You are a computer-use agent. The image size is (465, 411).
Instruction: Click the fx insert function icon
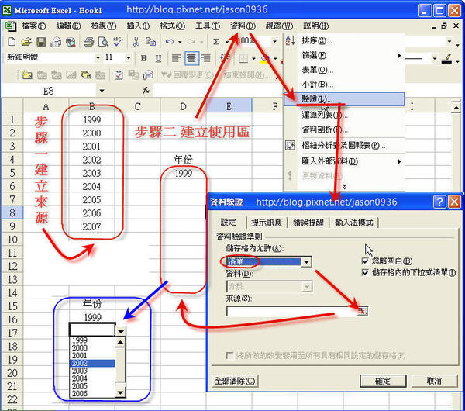click(146, 91)
